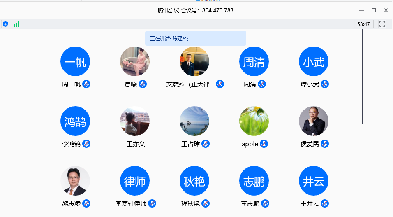Click the name label 王井云
This screenshot has width=393, height=217.
(x=310, y=204)
